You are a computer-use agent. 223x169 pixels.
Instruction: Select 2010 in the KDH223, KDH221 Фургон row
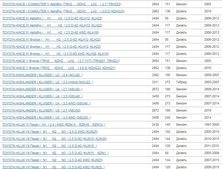[x=208, y=68]
